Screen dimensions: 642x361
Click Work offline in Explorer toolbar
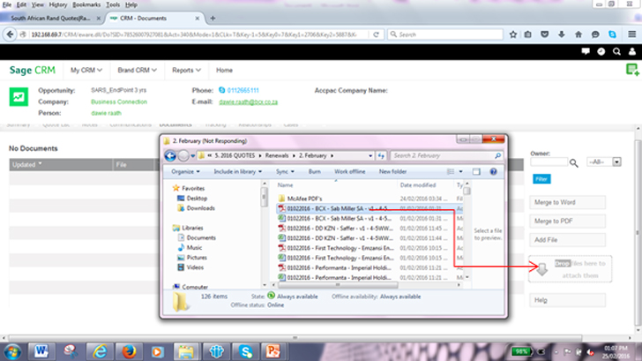click(349, 171)
